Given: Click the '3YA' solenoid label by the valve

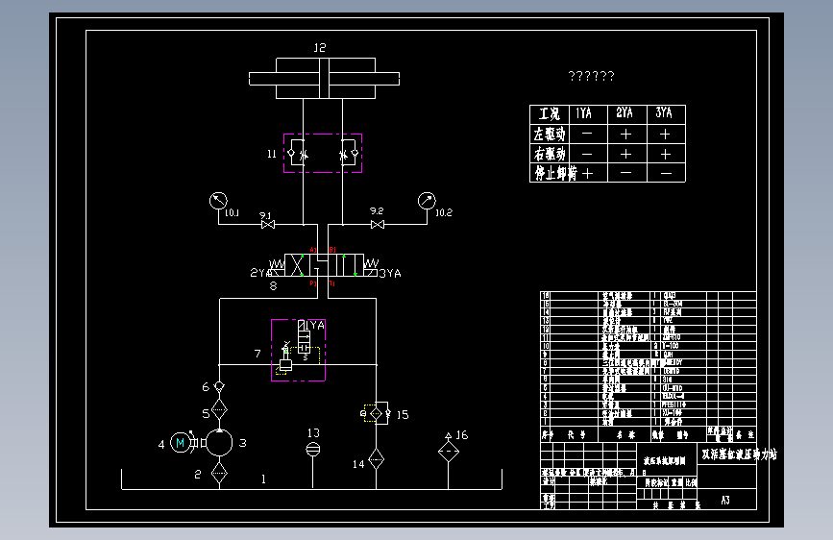Looking at the screenshot, I should [390, 273].
